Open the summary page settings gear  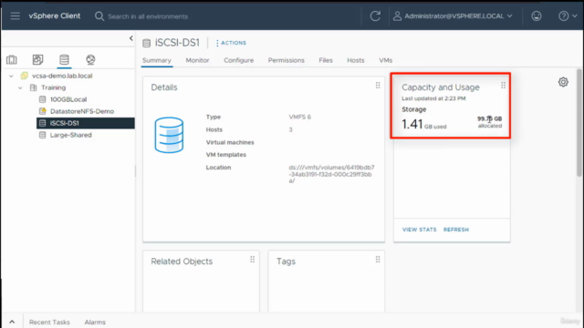(x=563, y=82)
